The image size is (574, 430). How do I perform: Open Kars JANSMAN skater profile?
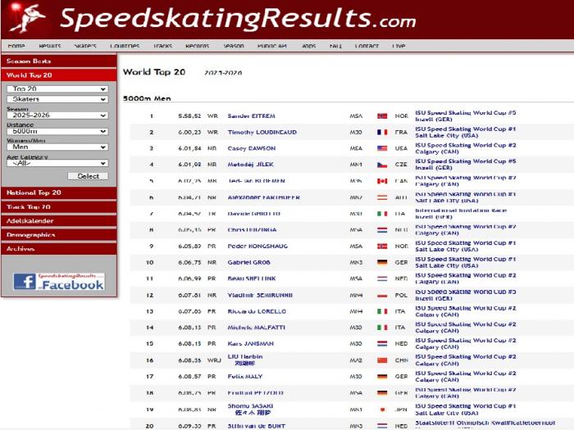[x=250, y=344]
